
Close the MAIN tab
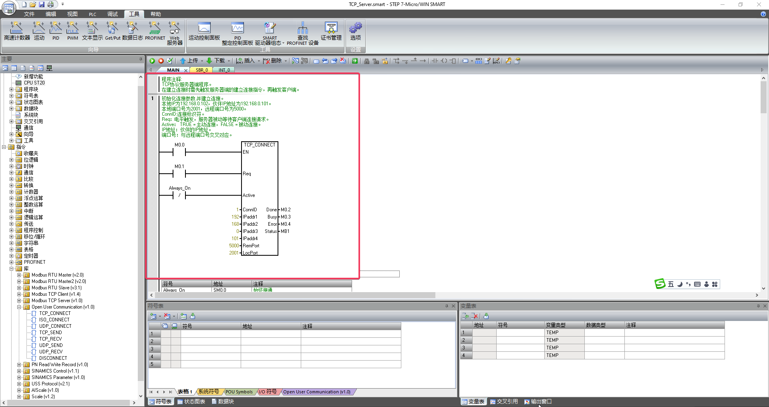click(186, 70)
